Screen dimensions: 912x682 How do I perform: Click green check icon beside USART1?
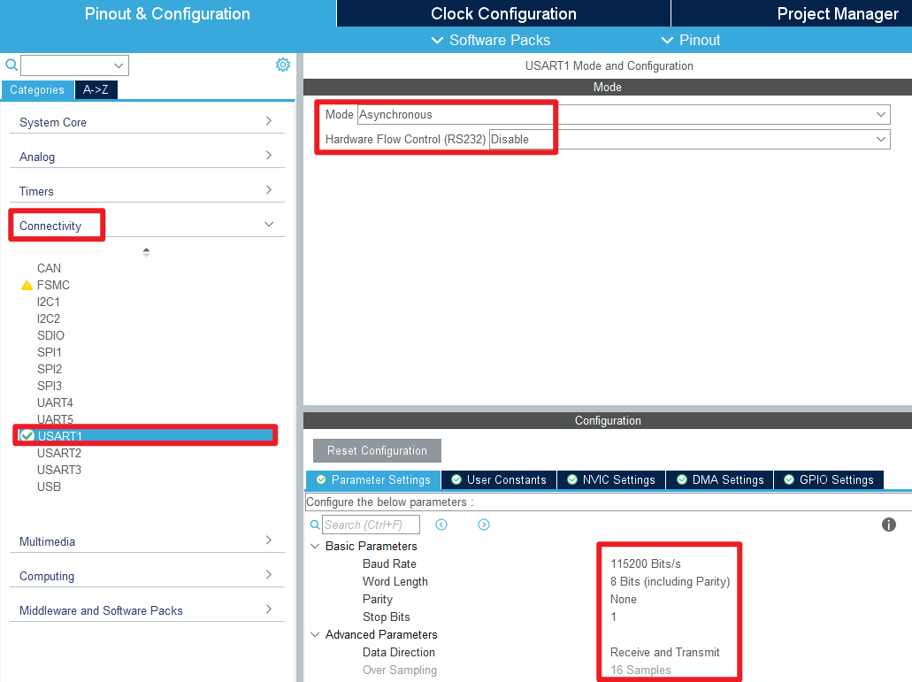(x=27, y=435)
